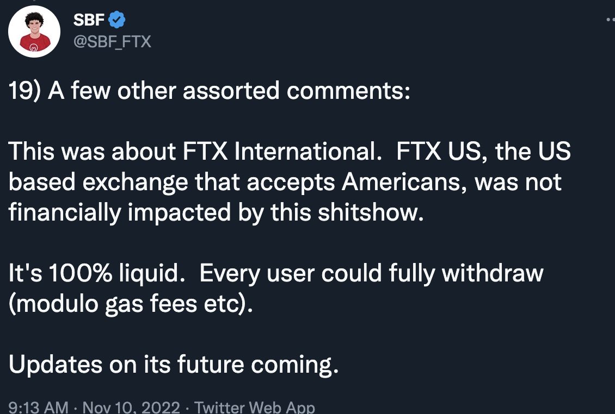Click the "(modulo gas fees etc)" text
The image size is (615, 414).
131,304
